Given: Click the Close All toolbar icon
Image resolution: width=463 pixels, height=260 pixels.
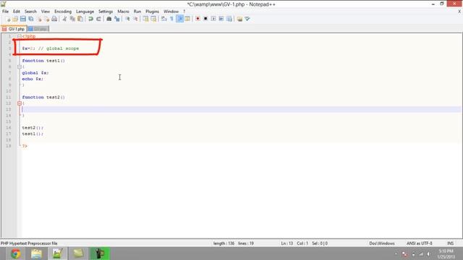Looking at the screenshot, I should 46,19.
